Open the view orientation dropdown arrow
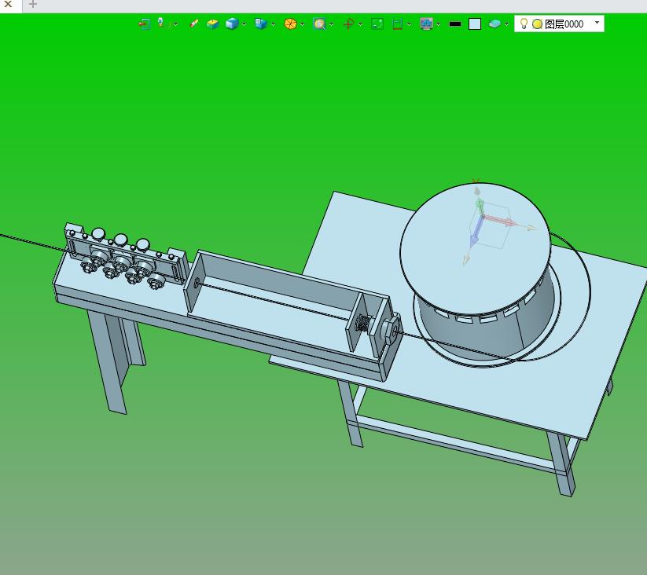The width and height of the screenshot is (647, 575). (273, 24)
